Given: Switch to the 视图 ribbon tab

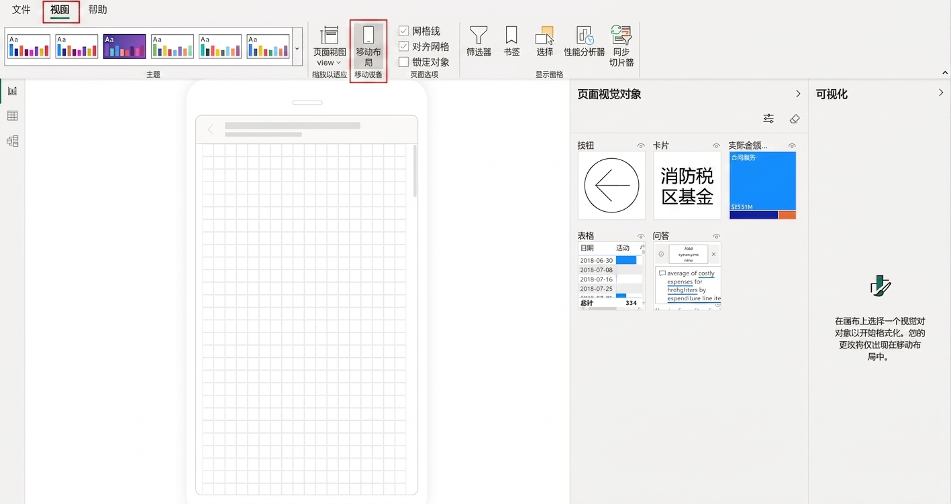Looking at the screenshot, I should pyautogui.click(x=60, y=10).
